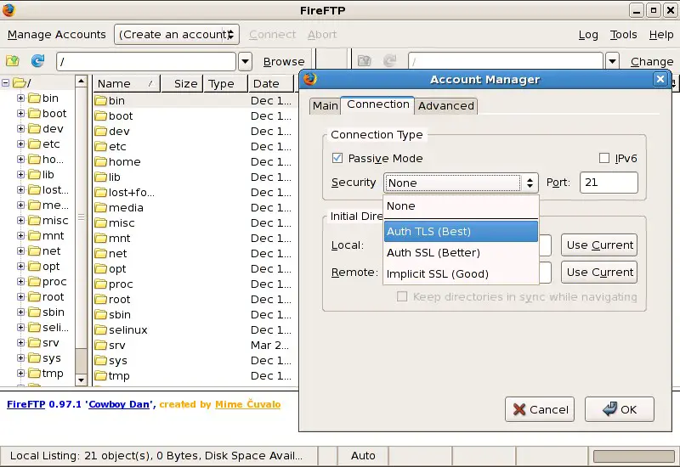Click Use Current for Local directory
Viewport: 680px width, 467px height.
pos(599,245)
